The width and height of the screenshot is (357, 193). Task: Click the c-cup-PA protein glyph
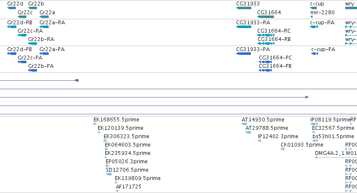315,54
